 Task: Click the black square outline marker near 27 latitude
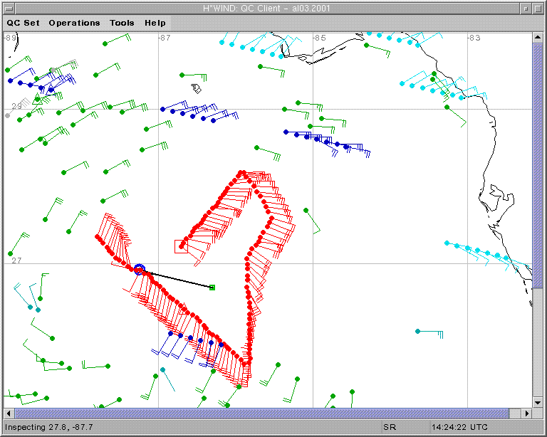pyautogui.click(x=181, y=246)
